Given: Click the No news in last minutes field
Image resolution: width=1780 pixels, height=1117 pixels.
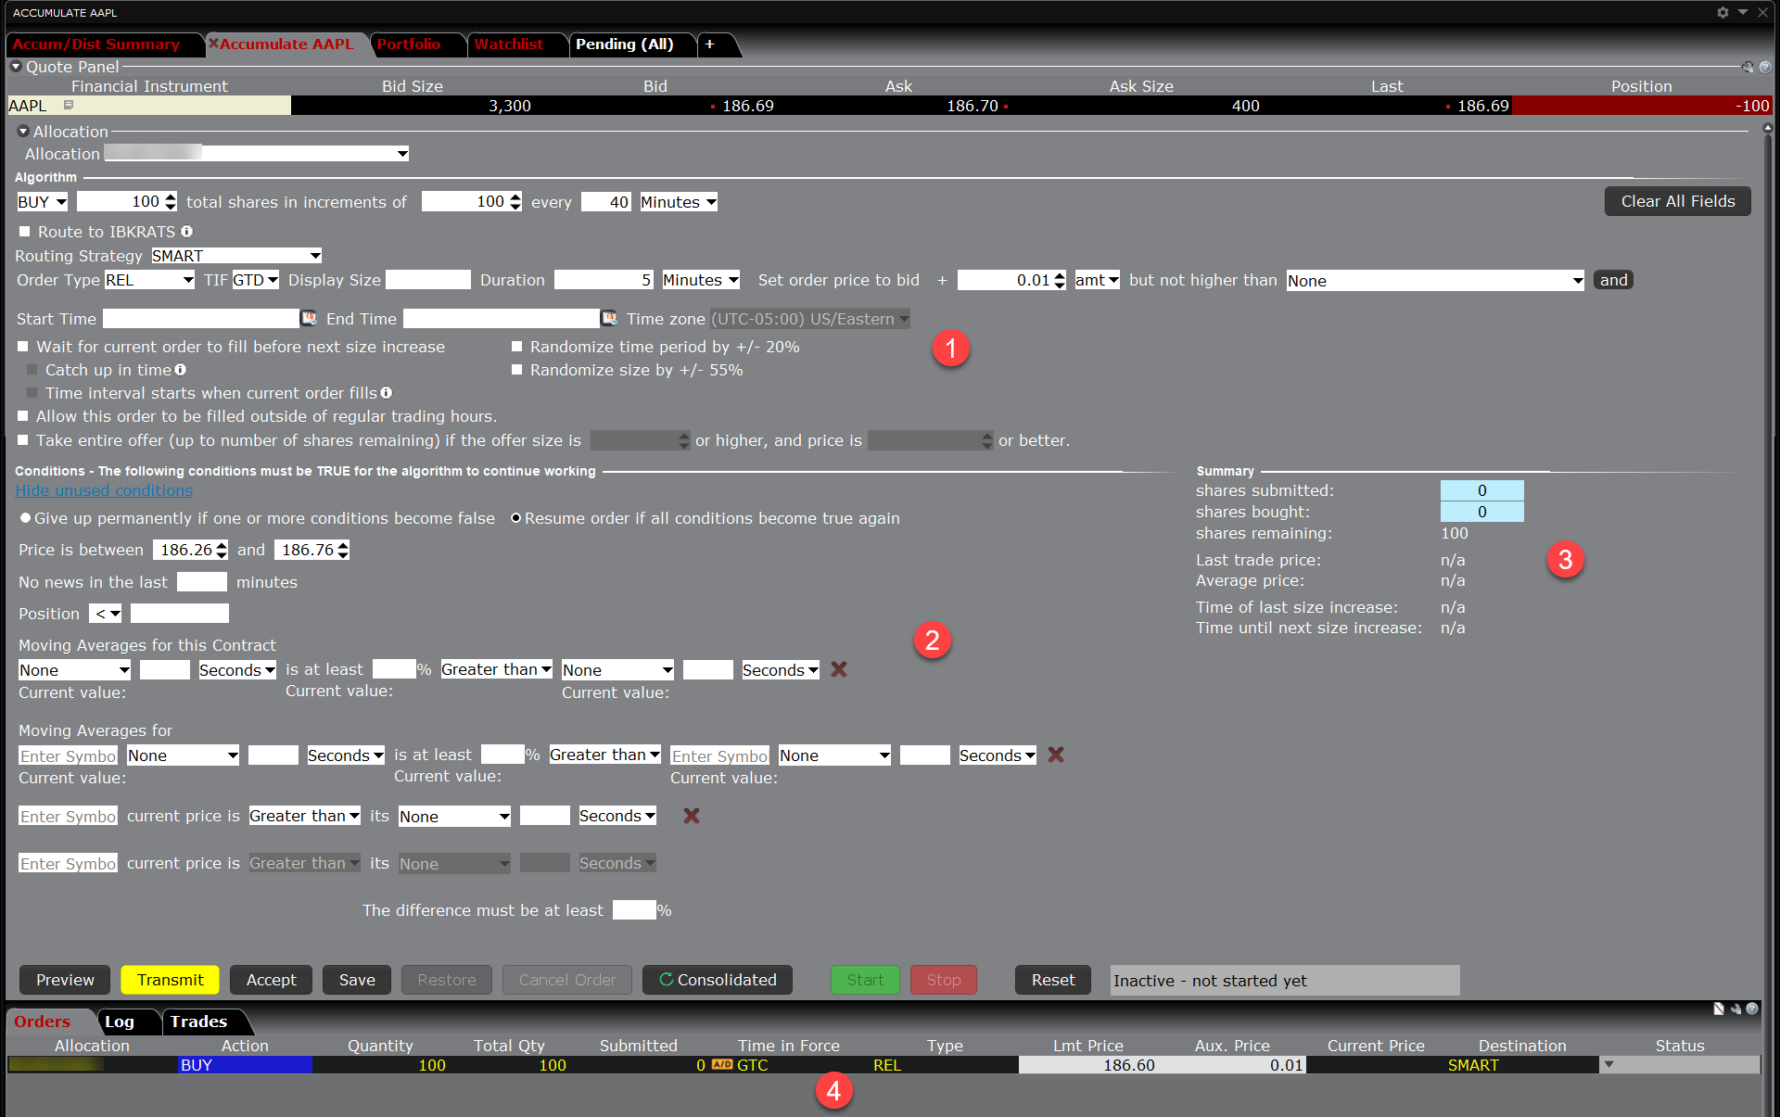Looking at the screenshot, I should pyautogui.click(x=202, y=581).
